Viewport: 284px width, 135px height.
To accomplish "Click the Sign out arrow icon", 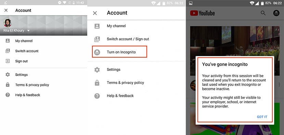I will coord(8,61).
